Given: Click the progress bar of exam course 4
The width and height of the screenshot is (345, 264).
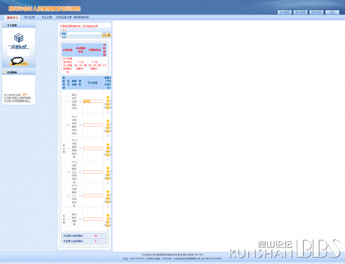Looking at the screenshot, I should [x=93, y=172].
